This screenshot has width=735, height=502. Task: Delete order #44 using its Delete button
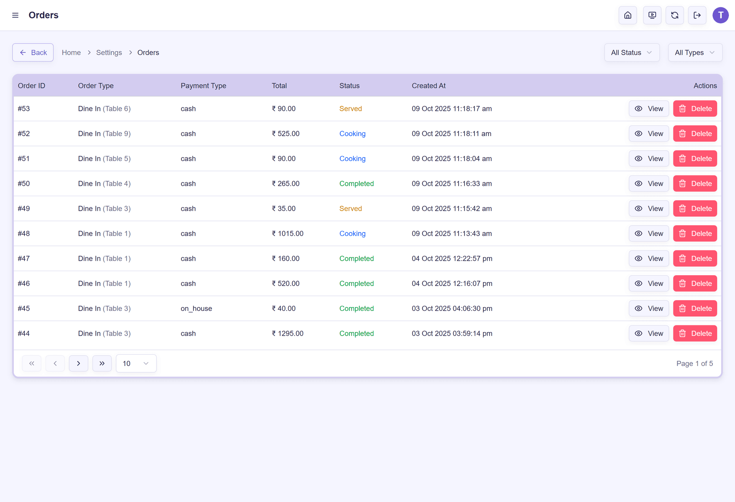pyautogui.click(x=695, y=333)
